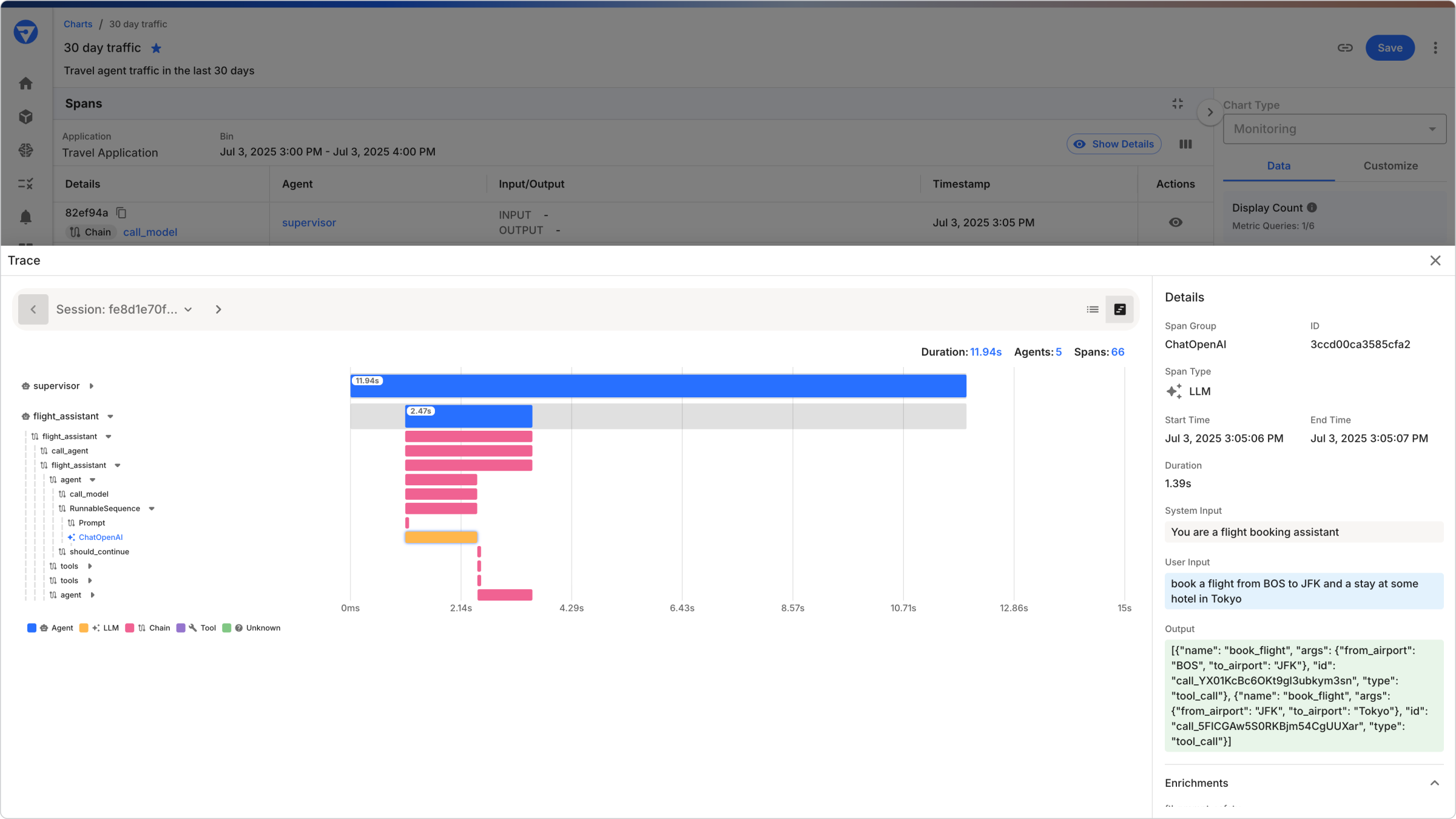Select the Data tab
The width and height of the screenshot is (1456, 819).
(x=1278, y=166)
